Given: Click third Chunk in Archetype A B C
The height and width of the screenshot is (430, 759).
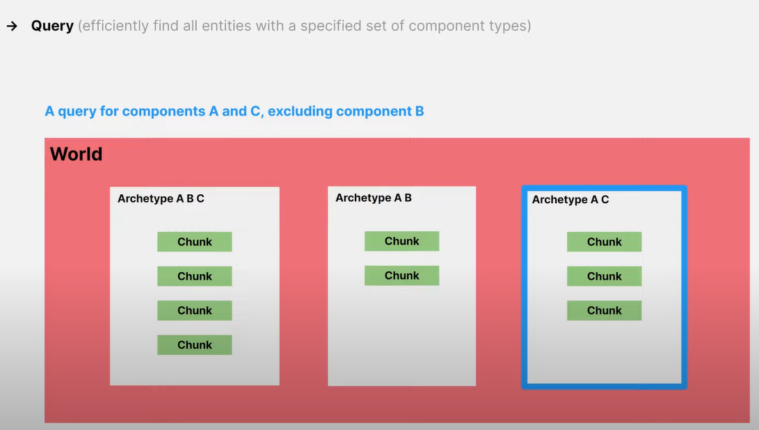Looking at the screenshot, I should point(194,310).
